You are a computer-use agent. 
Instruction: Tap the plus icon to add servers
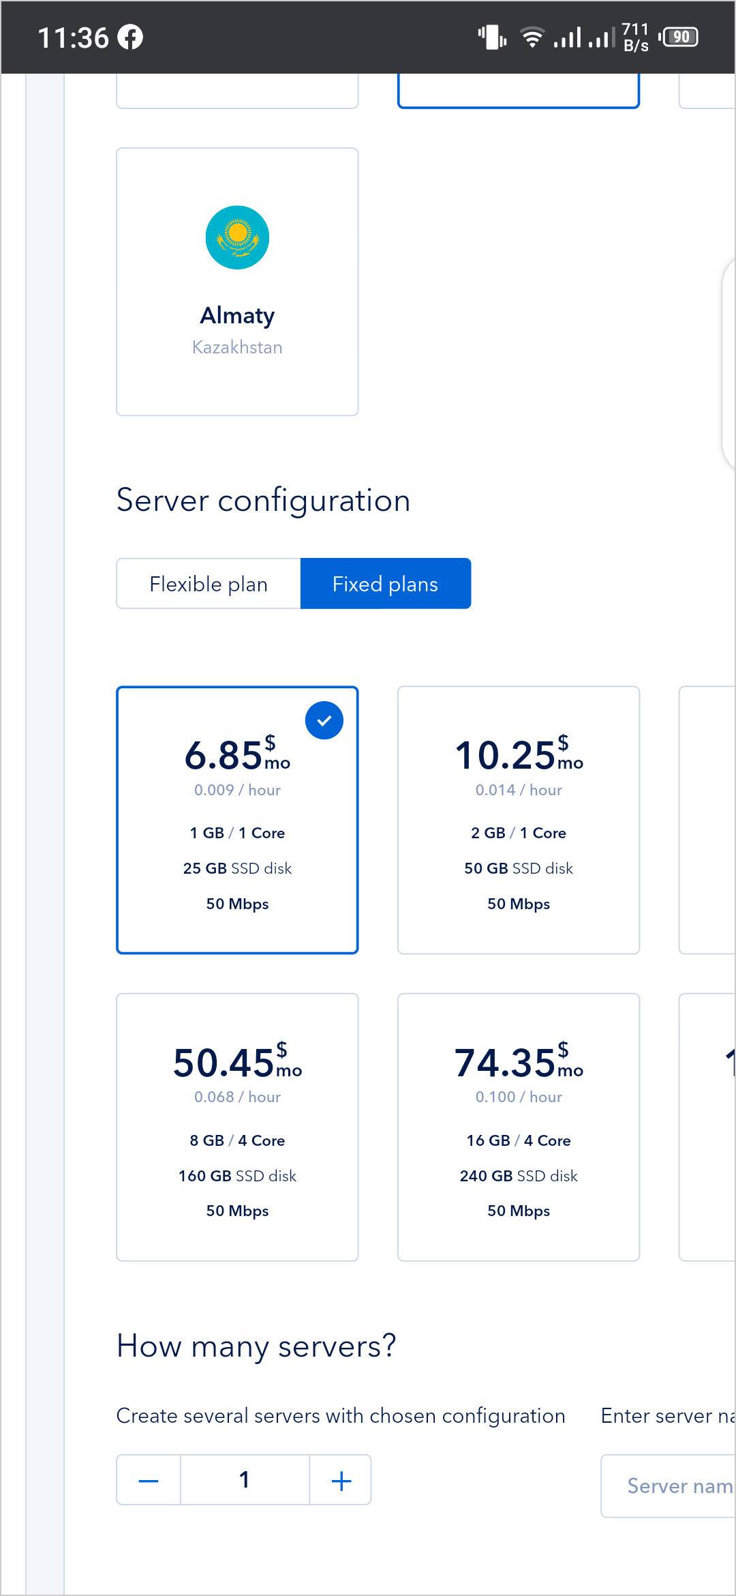341,1480
